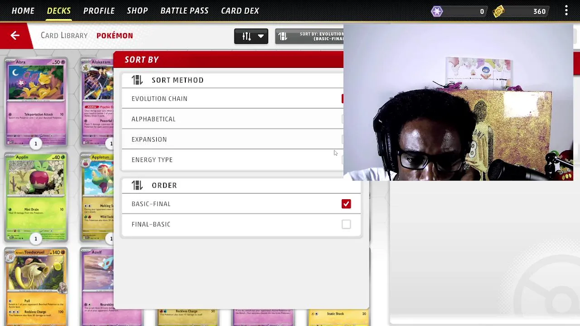Click the Card Library breadcrumb
The height and width of the screenshot is (326, 580).
click(64, 35)
